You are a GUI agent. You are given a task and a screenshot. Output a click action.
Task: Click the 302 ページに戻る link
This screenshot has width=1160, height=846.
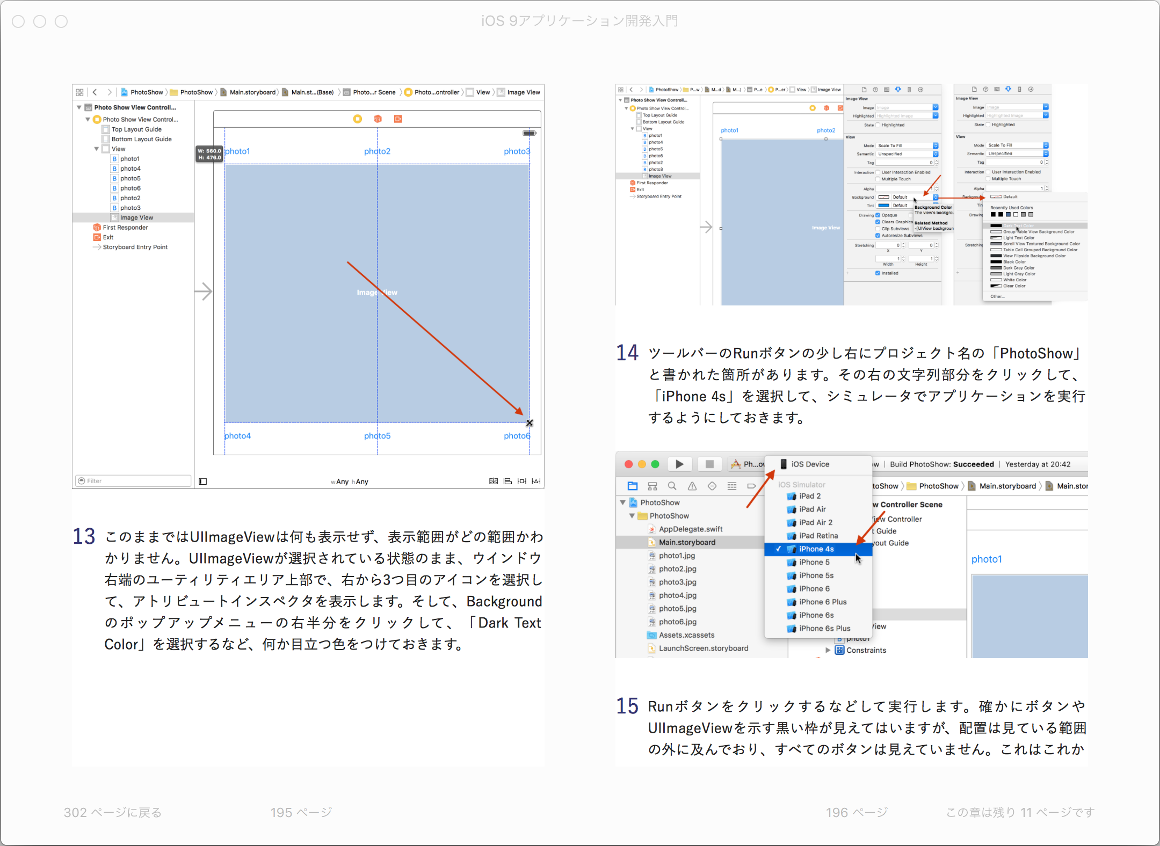point(113,813)
